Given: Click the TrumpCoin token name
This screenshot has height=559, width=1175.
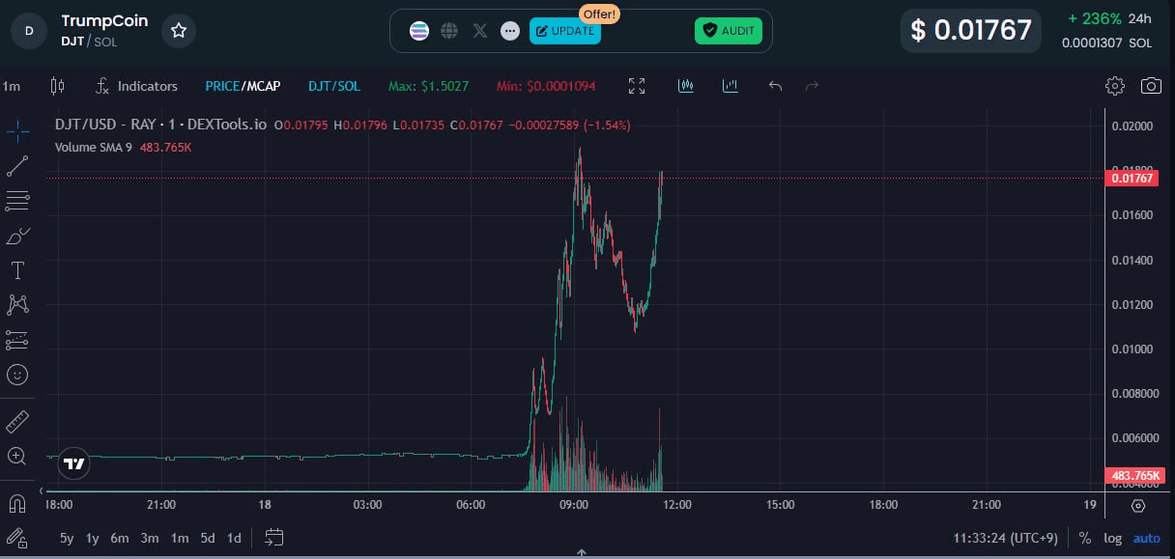Looking at the screenshot, I should [104, 20].
